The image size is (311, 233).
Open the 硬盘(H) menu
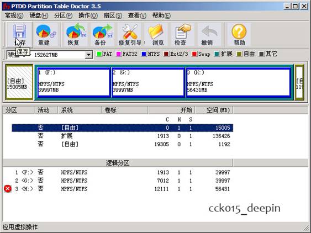pos(39,15)
